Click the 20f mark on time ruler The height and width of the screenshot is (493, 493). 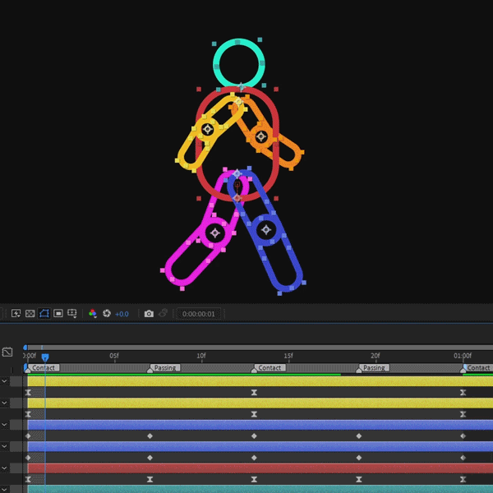376,356
